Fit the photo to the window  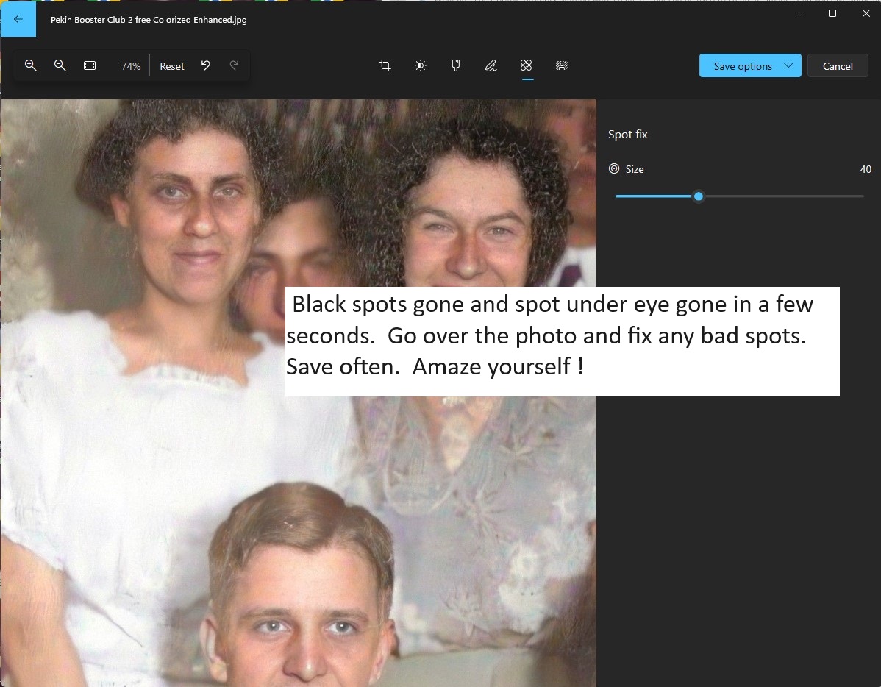tap(90, 65)
